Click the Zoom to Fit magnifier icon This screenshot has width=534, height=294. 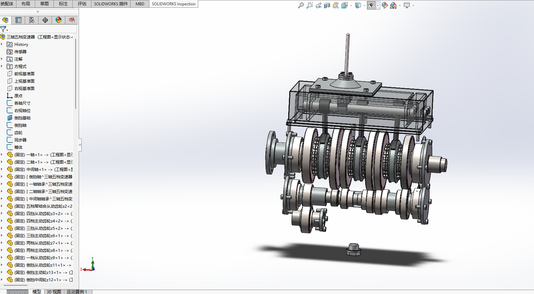point(301,5)
